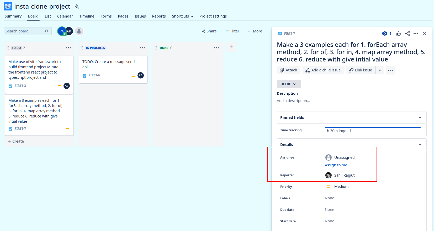Image resolution: width=434 pixels, height=231 pixels.
Task: Click the medium priority icon on FIRST-3 card
Action: pos(60,86)
